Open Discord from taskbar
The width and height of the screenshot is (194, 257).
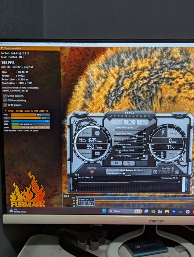(174, 211)
